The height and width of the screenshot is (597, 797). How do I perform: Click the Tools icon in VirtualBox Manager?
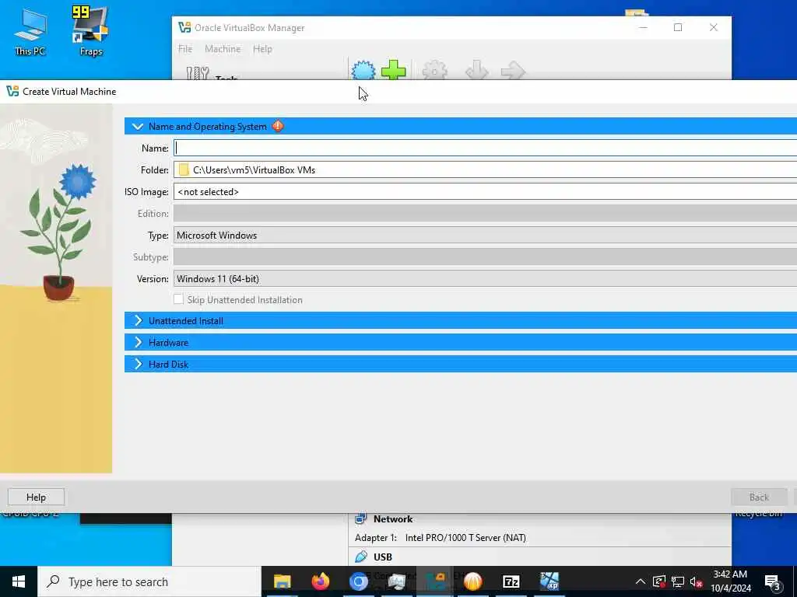(x=198, y=73)
